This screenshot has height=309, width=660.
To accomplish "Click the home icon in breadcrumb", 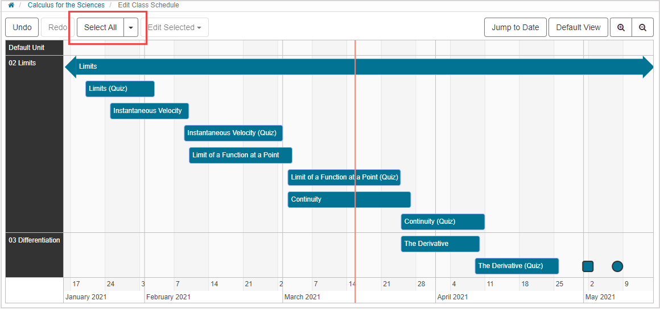I will [x=11, y=5].
